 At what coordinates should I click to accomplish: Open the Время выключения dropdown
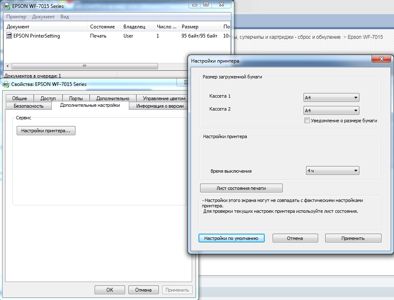[x=332, y=171]
